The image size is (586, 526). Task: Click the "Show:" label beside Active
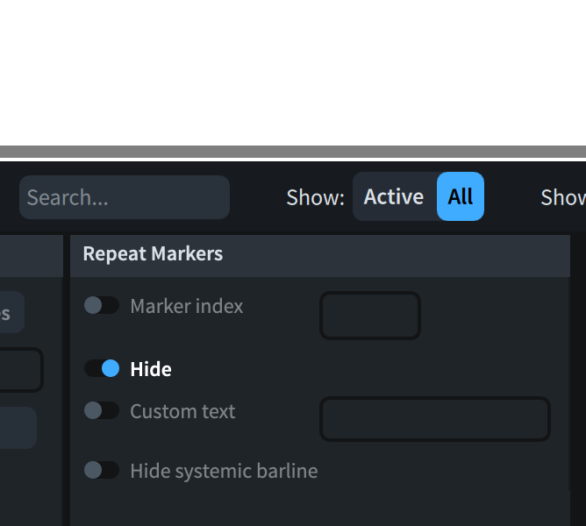click(315, 198)
